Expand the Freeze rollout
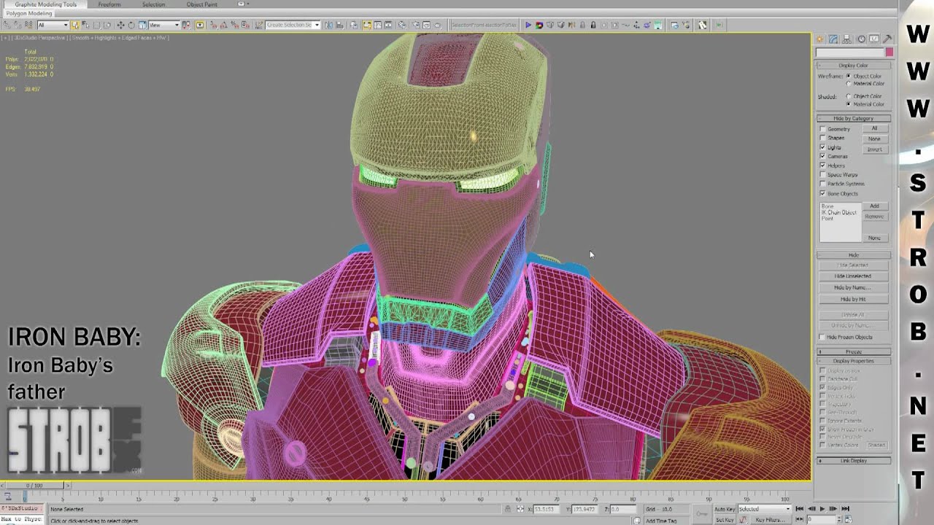Viewport: 934px width, 525px height. click(853, 351)
